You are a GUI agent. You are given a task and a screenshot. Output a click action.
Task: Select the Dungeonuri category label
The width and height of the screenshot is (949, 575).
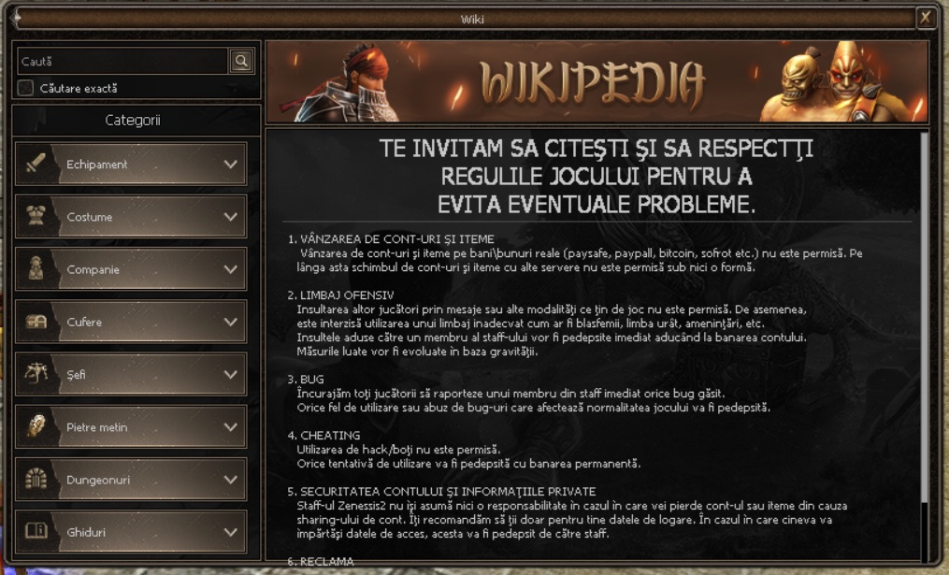[98, 480]
